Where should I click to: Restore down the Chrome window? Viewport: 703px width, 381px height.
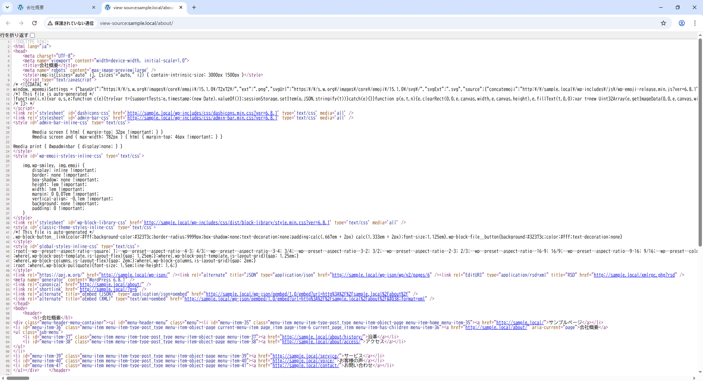point(678,7)
